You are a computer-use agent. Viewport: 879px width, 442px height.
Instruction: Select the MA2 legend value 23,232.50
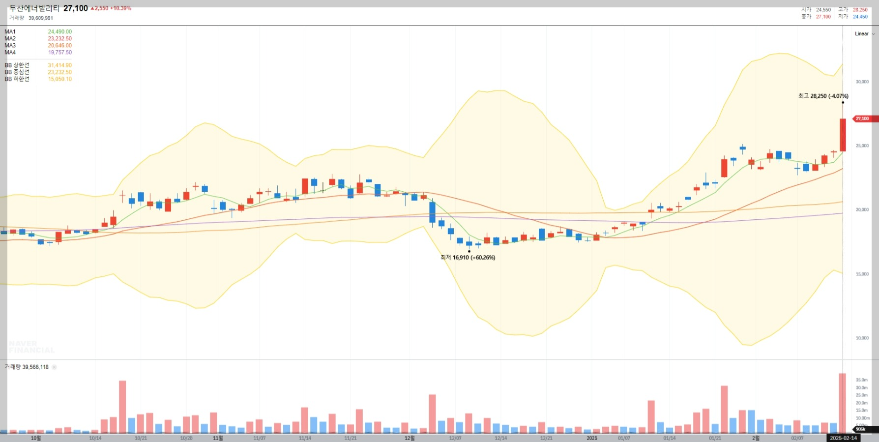click(x=59, y=39)
